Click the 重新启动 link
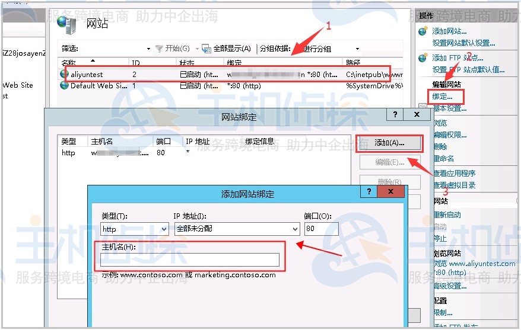521x330 pixels. [447, 214]
